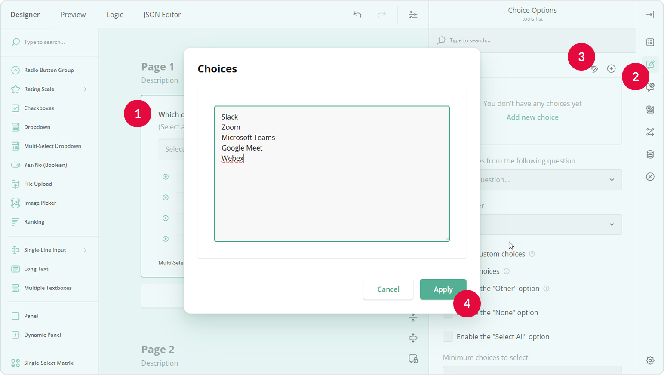Expand the Single-Line Input submenu
This screenshot has width=664, height=375.
pyautogui.click(x=85, y=250)
